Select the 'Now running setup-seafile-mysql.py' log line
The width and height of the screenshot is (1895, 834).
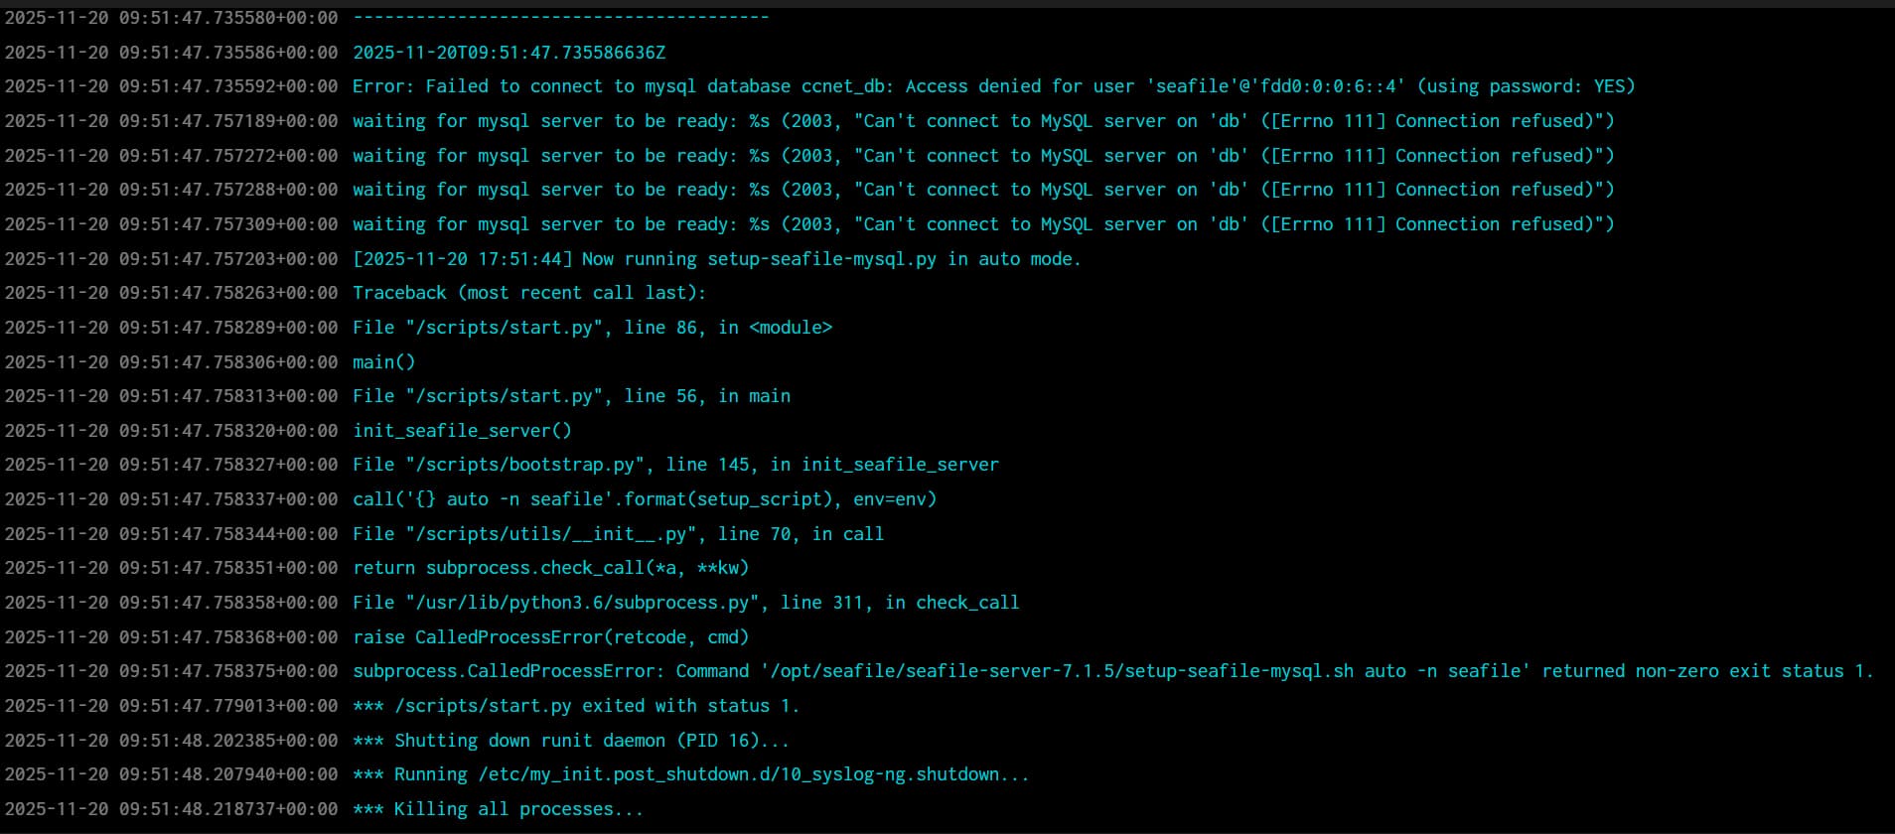(716, 259)
